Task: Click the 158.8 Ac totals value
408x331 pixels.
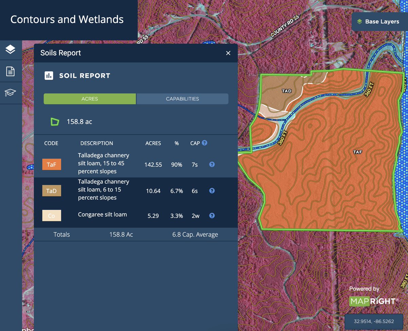Action: coord(121,235)
